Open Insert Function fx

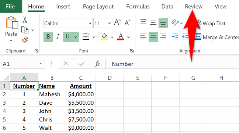tap(97, 64)
